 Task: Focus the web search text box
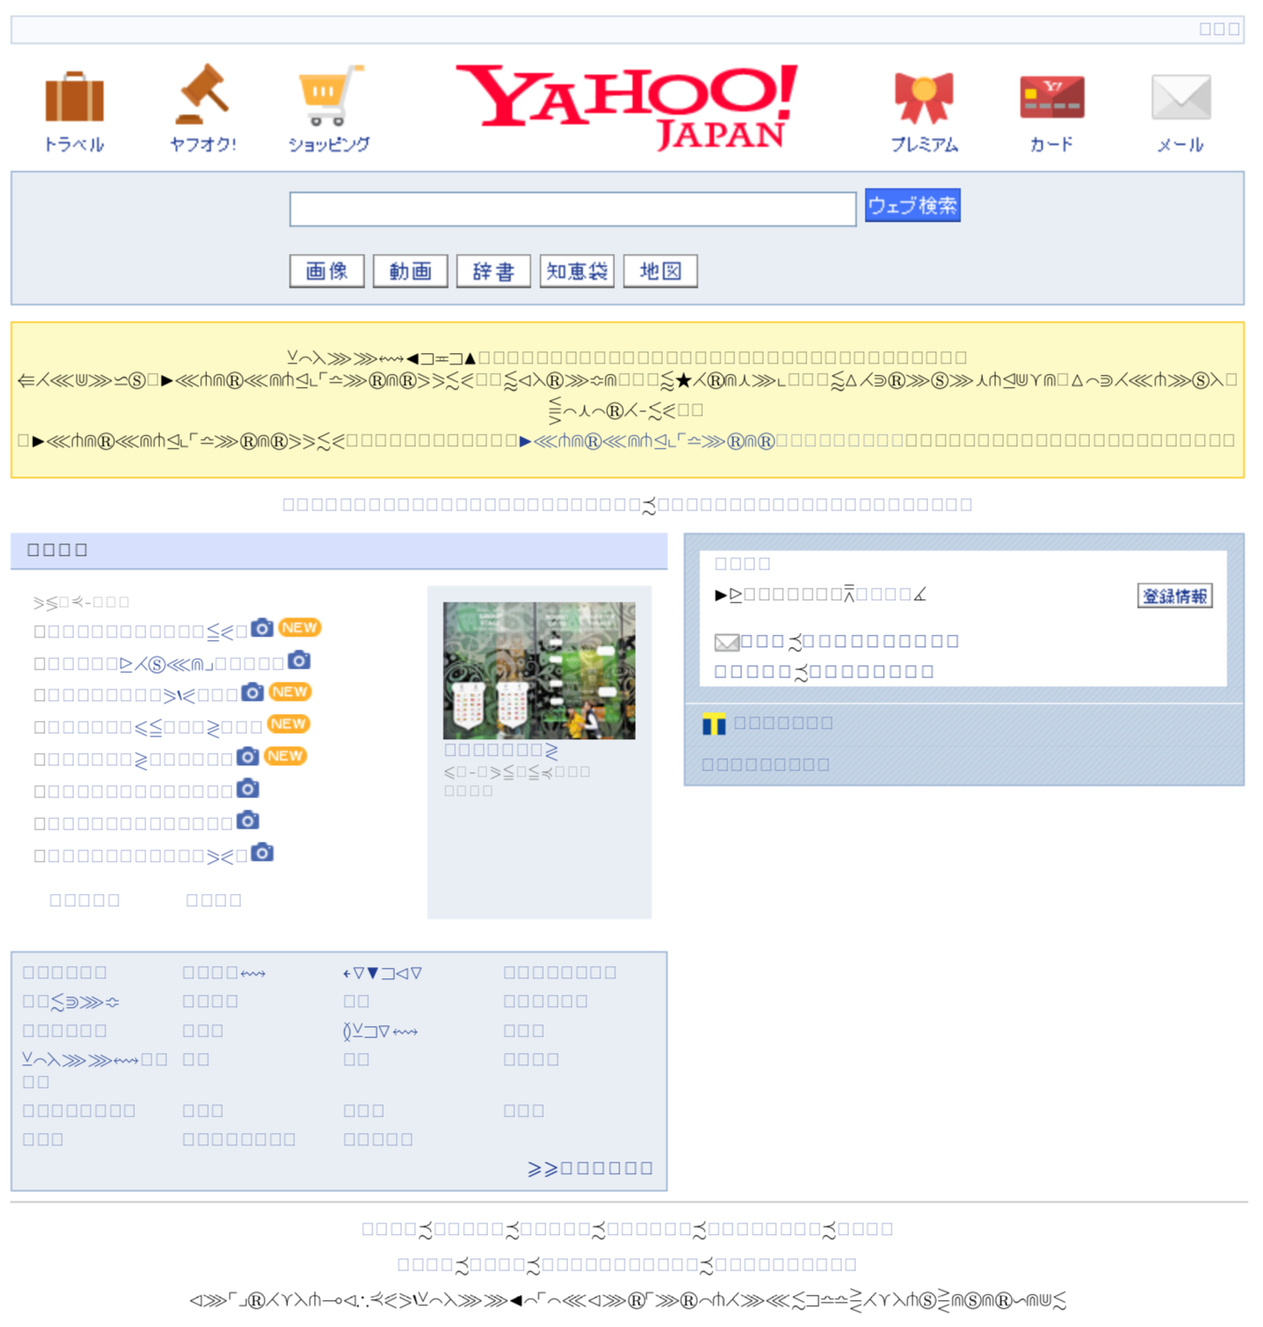click(573, 210)
